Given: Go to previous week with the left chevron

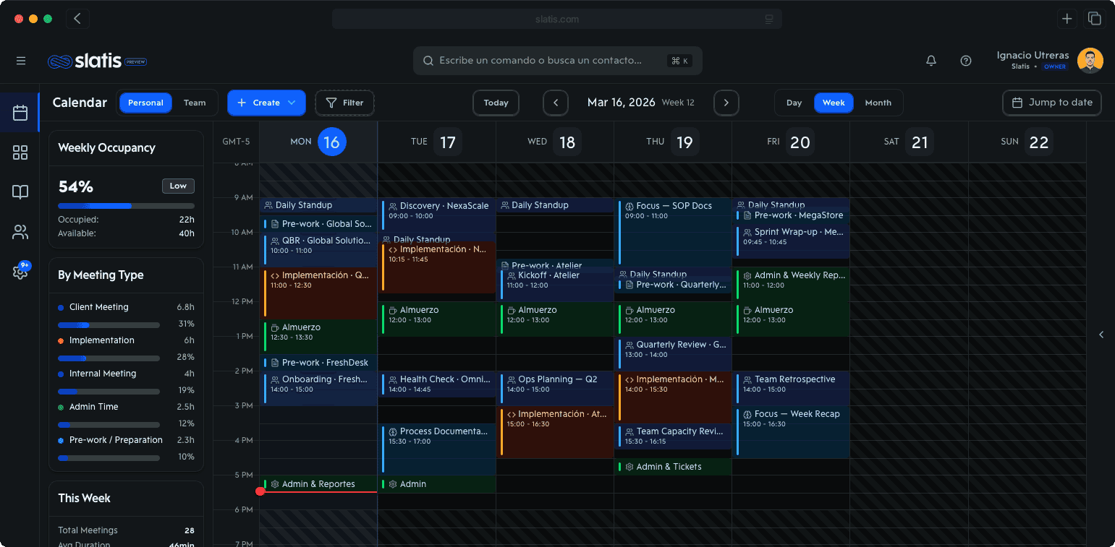Looking at the screenshot, I should pyautogui.click(x=556, y=103).
